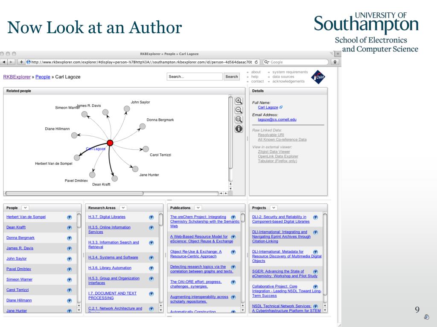The image size is (437, 327).
Task: Open the help menu link
Action: click(x=255, y=77)
